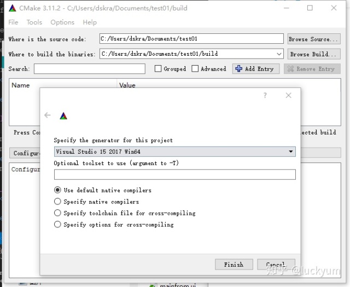
Task: Select Specify native compilers option
Action: coord(57,201)
